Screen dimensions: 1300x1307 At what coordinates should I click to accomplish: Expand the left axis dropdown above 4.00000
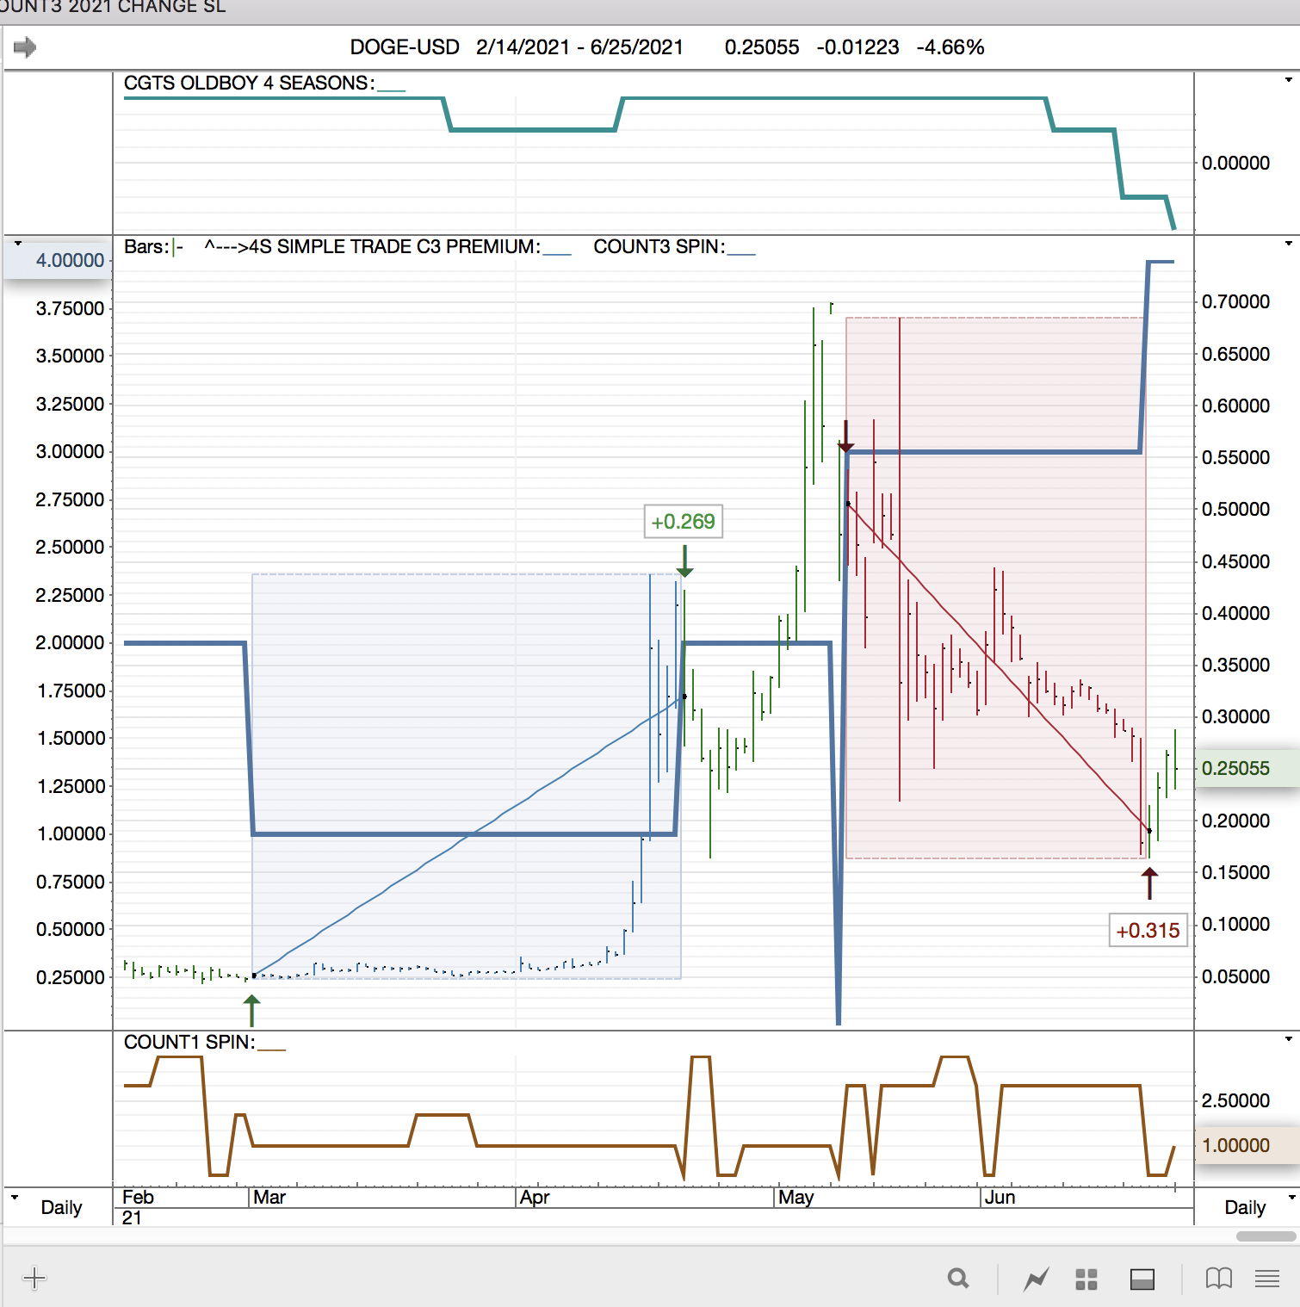click(17, 244)
